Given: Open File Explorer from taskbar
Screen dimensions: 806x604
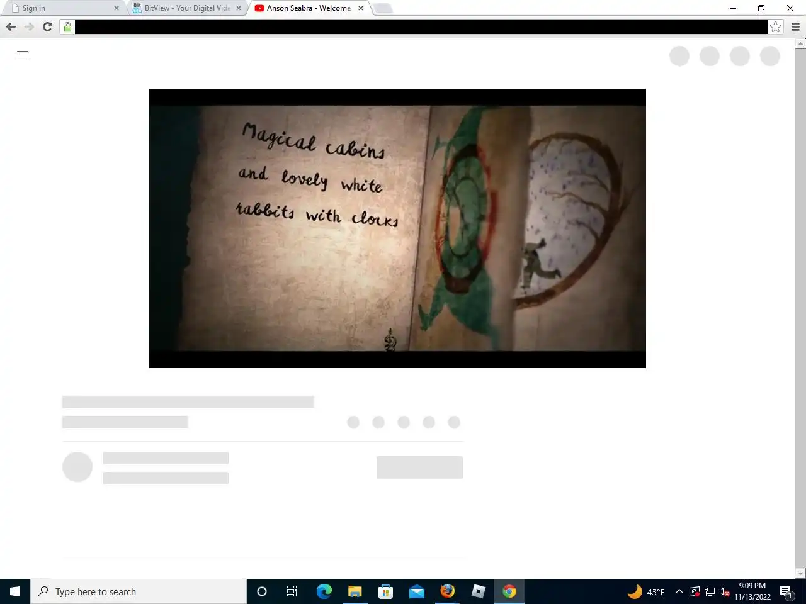Looking at the screenshot, I should click(355, 591).
